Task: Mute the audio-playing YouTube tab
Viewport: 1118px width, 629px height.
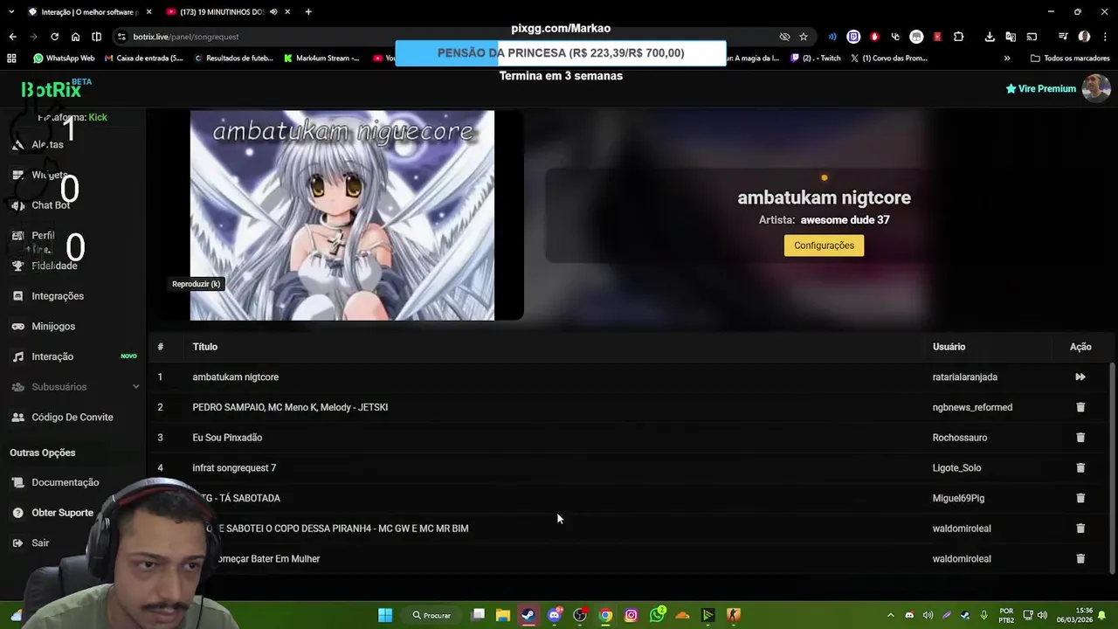Action: tap(274, 12)
